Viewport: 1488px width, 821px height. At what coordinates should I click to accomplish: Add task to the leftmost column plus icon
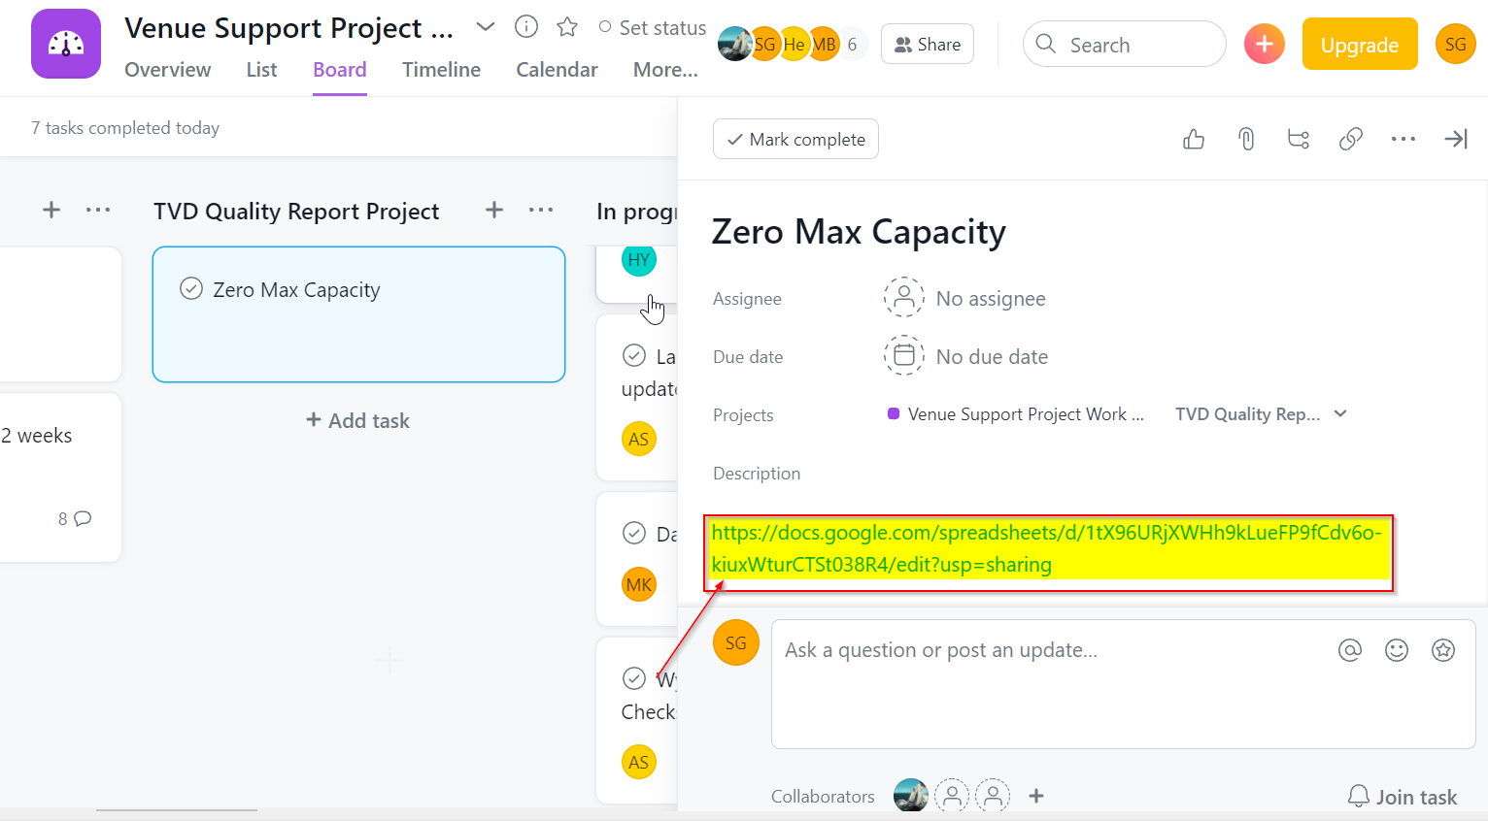pos(51,210)
